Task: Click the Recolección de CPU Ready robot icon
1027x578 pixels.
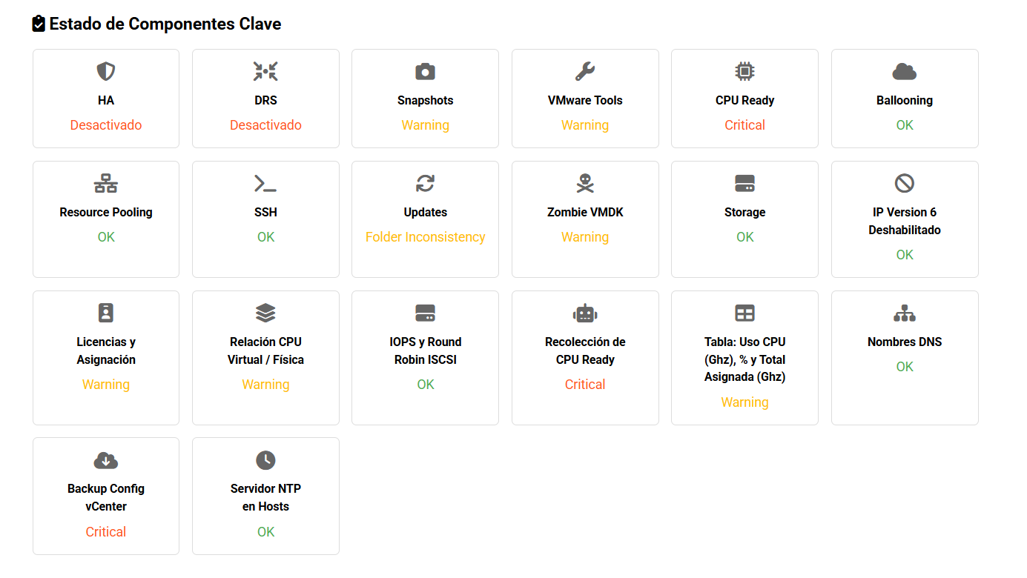Action: (x=585, y=313)
